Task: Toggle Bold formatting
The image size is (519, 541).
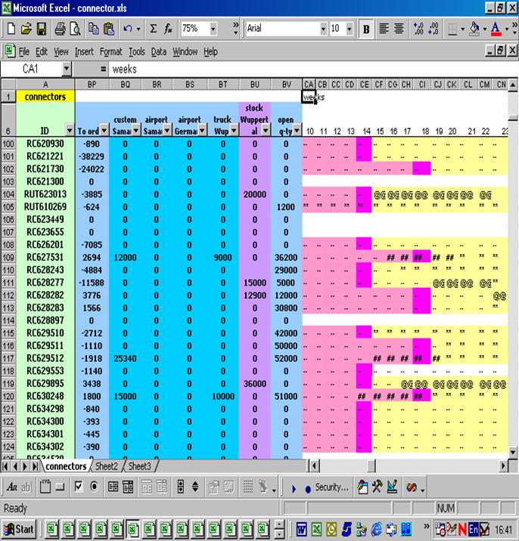Action: (366, 29)
